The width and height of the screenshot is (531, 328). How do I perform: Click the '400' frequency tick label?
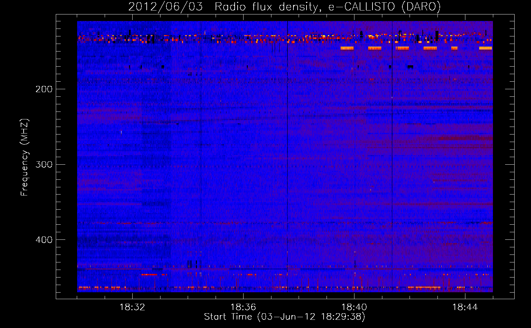[44, 240]
